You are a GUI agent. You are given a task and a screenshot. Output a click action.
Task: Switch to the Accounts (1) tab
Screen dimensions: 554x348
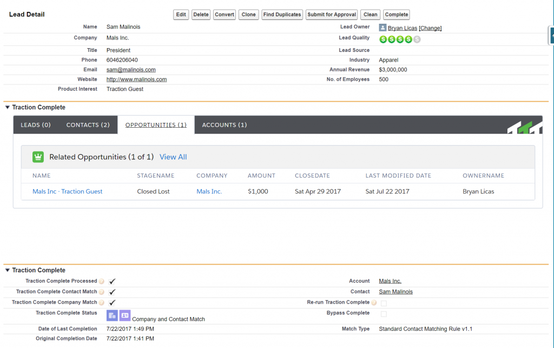point(225,124)
